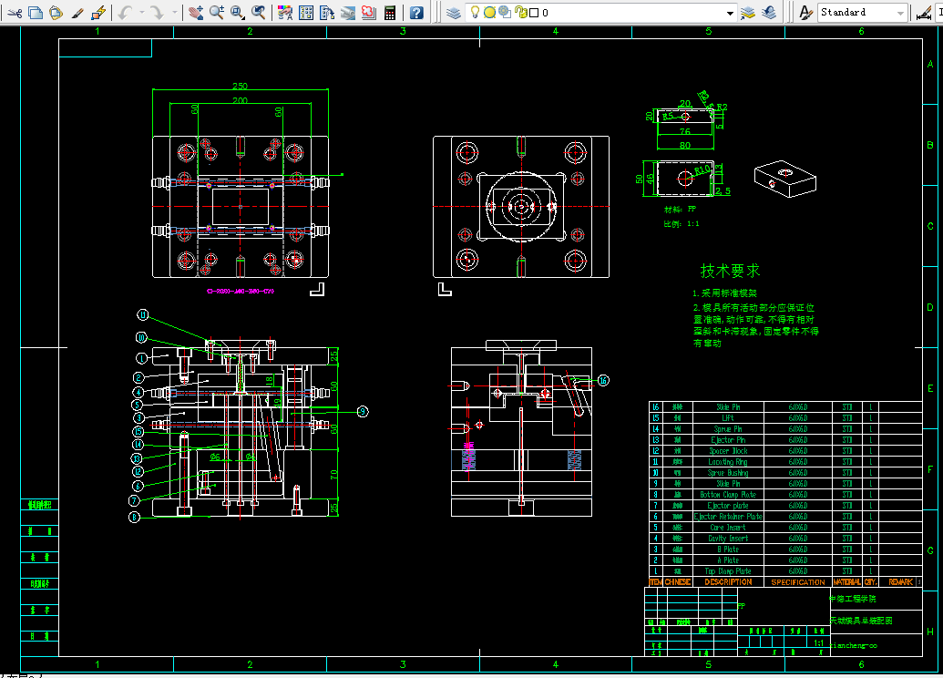The height and width of the screenshot is (678, 943).
Task: Launch the QuickCalc calculator icon
Action: (390, 12)
